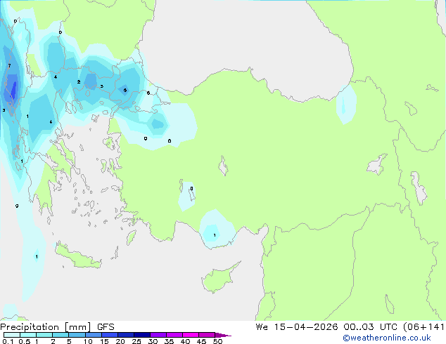Click legend value '40'

[185, 341]
